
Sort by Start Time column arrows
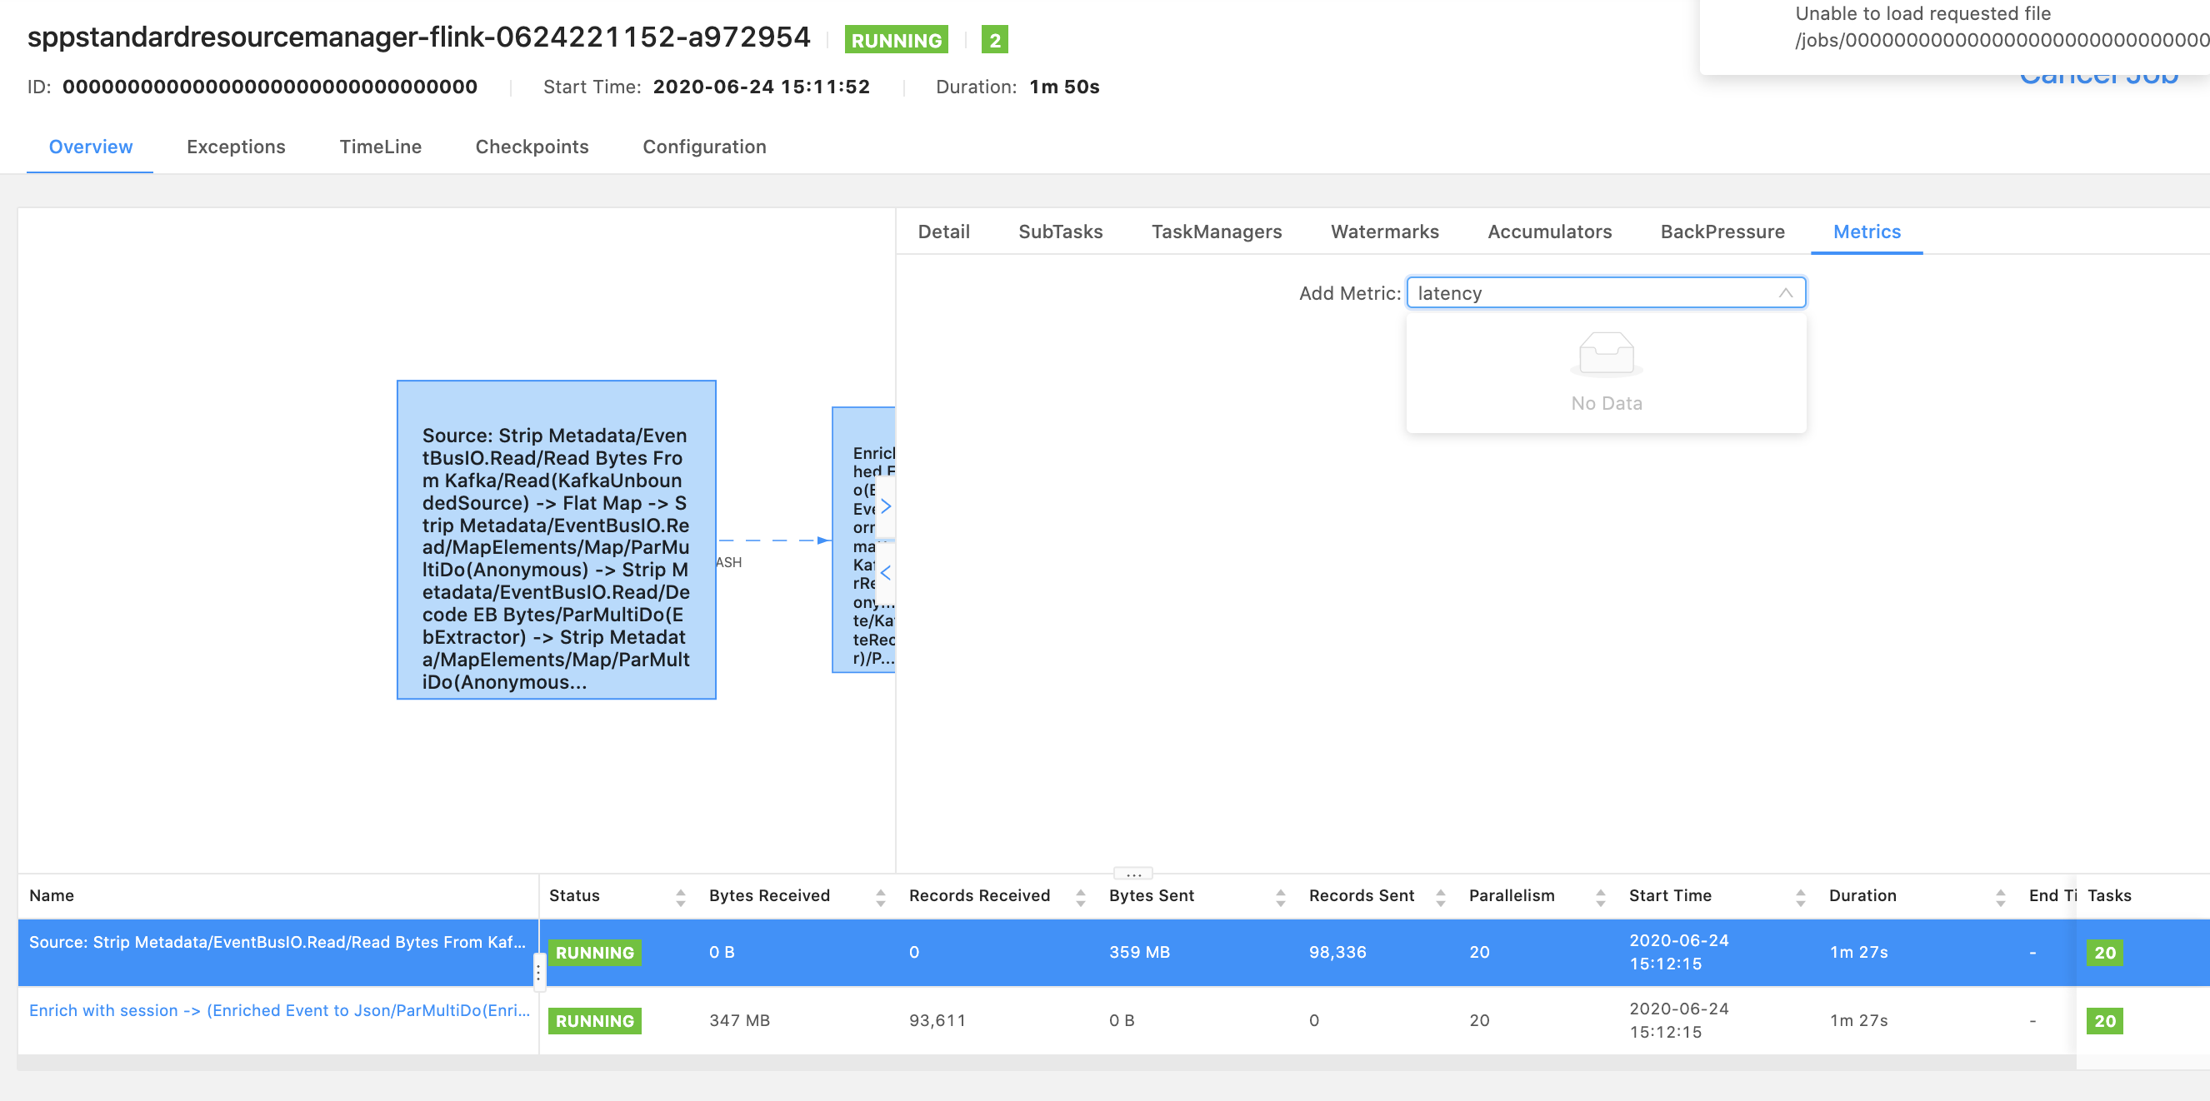tap(1800, 897)
